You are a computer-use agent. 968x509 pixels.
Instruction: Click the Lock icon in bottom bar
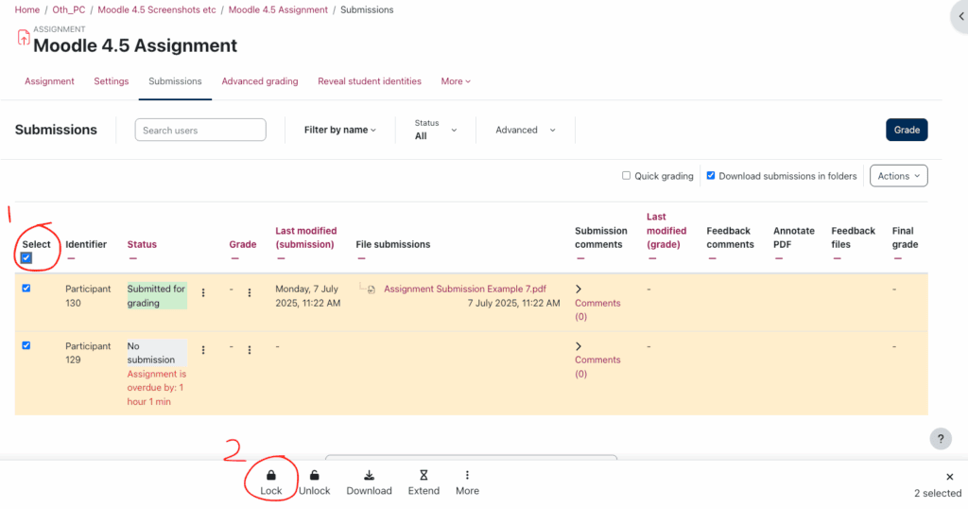pyautogui.click(x=271, y=475)
